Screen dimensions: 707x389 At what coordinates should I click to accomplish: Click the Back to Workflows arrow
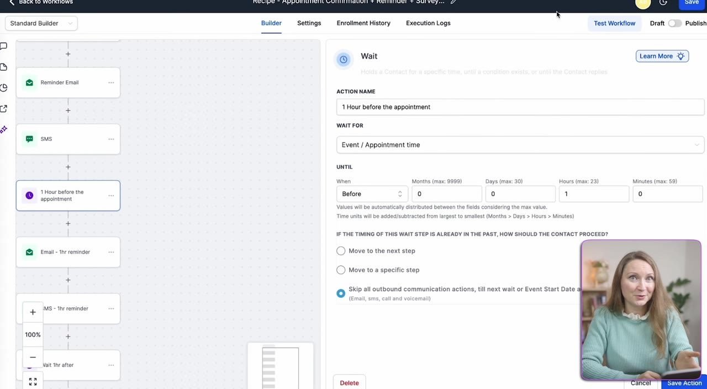pos(12,2)
